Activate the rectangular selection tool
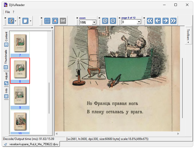 pyautogui.click(x=47, y=21)
